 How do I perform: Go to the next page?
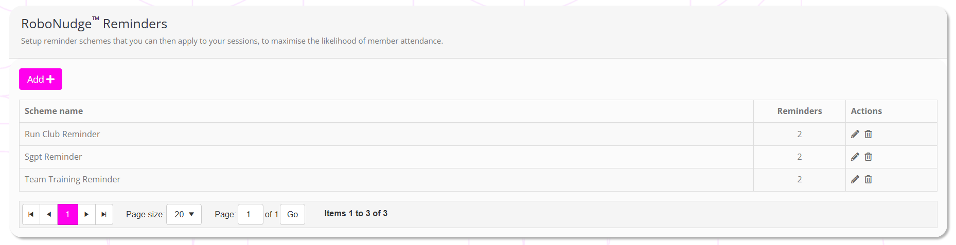[x=86, y=214]
